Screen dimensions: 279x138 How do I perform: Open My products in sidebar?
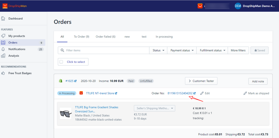tap(17, 36)
